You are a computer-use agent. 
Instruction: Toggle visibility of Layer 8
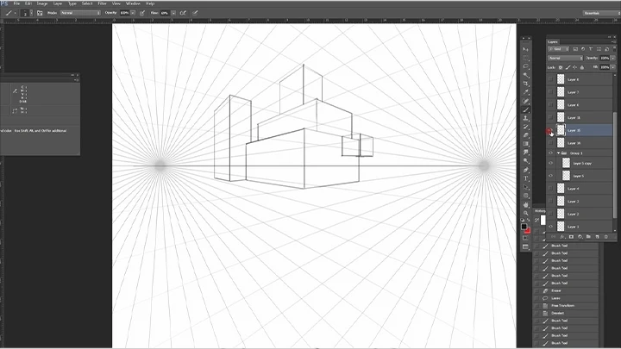click(x=550, y=79)
